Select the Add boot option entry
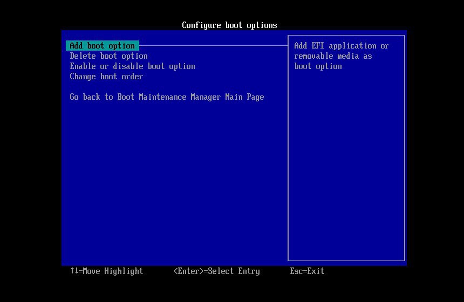464x302 pixels. (x=102, y=46)
